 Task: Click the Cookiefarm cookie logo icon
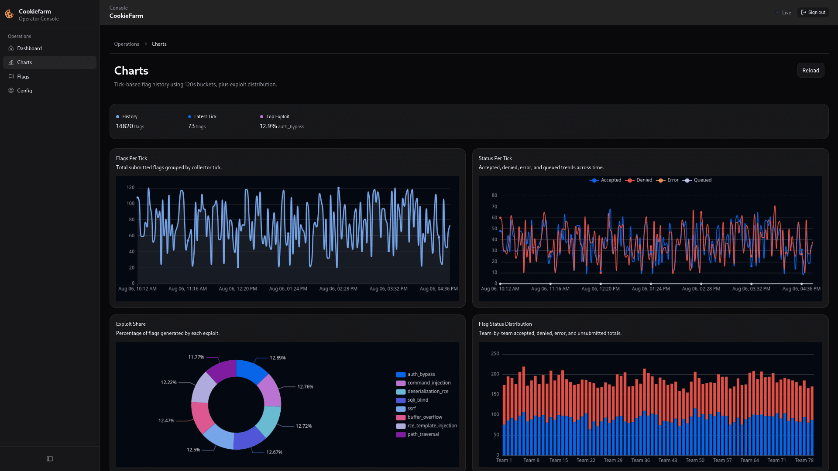[x=9, y=14]
